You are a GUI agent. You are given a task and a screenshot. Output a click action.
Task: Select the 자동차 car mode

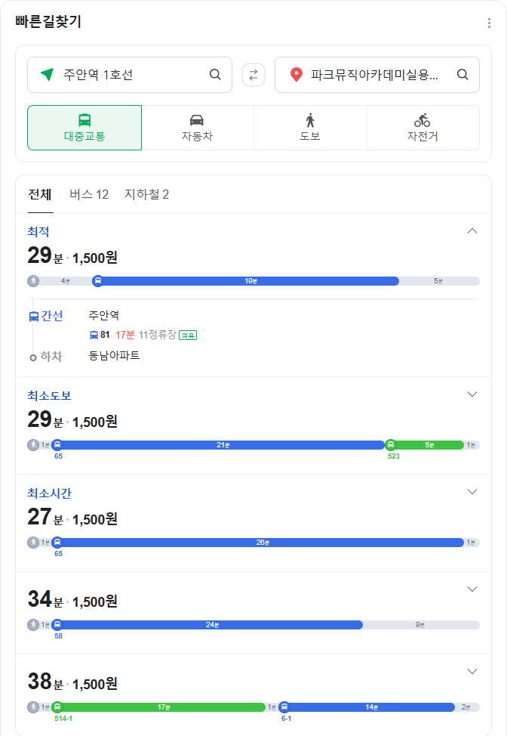point(197,128)
